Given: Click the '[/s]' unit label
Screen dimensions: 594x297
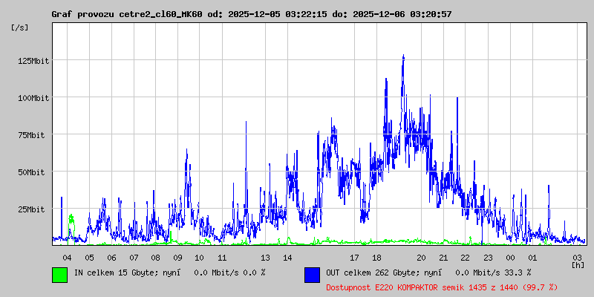Looking at the screenshot, I should (20, 27).
